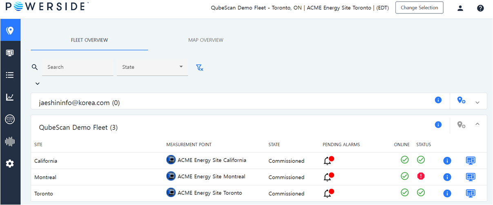The height and width of the screenshot is (205, 493).
Task: Click the red status alert for Montreal
Action: click(421, 176)
